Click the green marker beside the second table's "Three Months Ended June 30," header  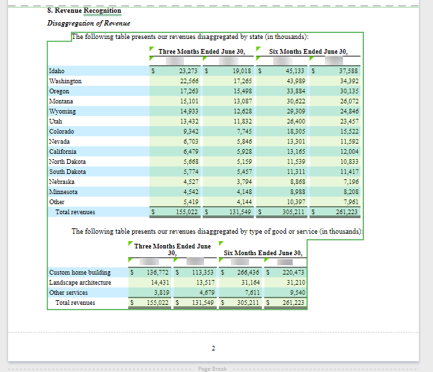(x=130, y=243)
